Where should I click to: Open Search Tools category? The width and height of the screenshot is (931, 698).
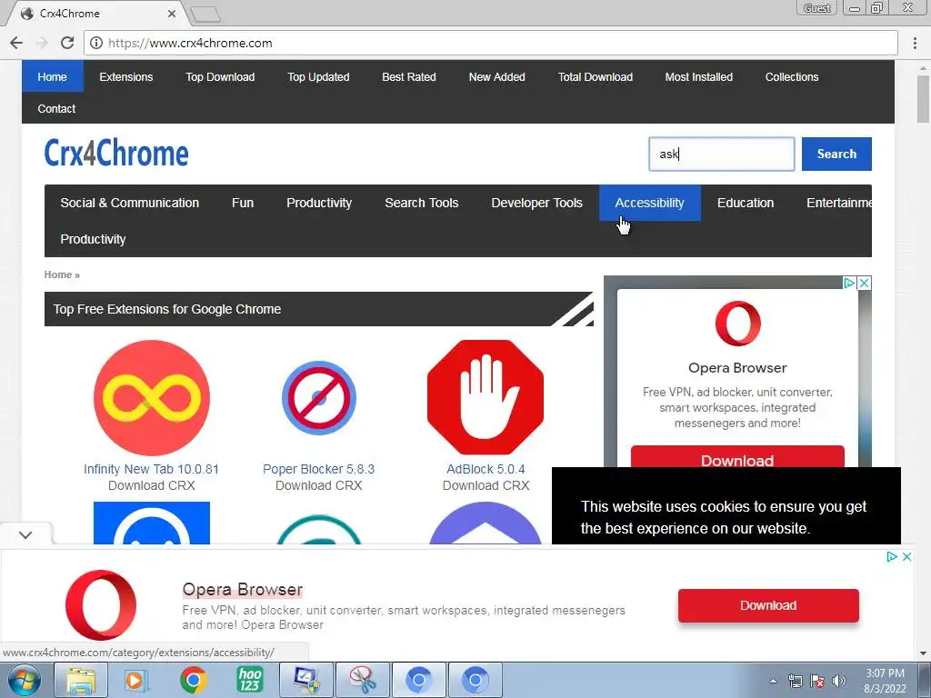click(x=422, y=203)
